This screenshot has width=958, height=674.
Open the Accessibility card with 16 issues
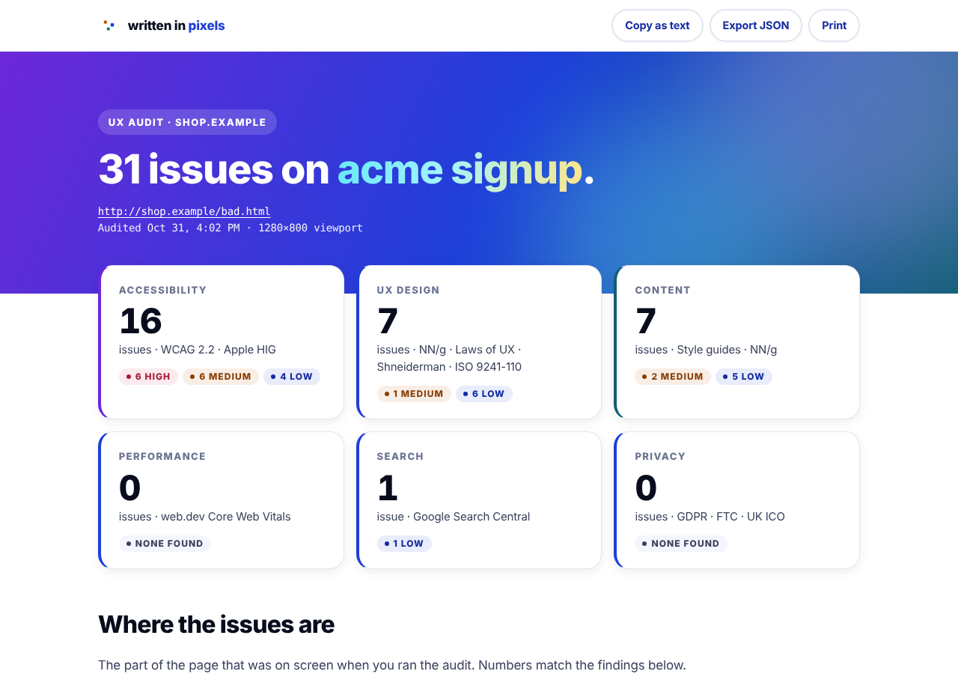point(222,342)
